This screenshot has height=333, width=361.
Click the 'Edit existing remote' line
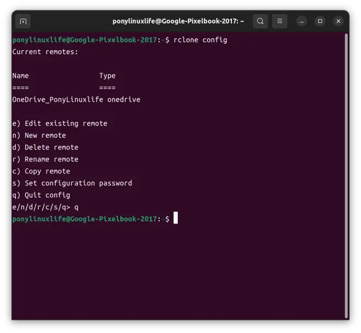point(60,124)
